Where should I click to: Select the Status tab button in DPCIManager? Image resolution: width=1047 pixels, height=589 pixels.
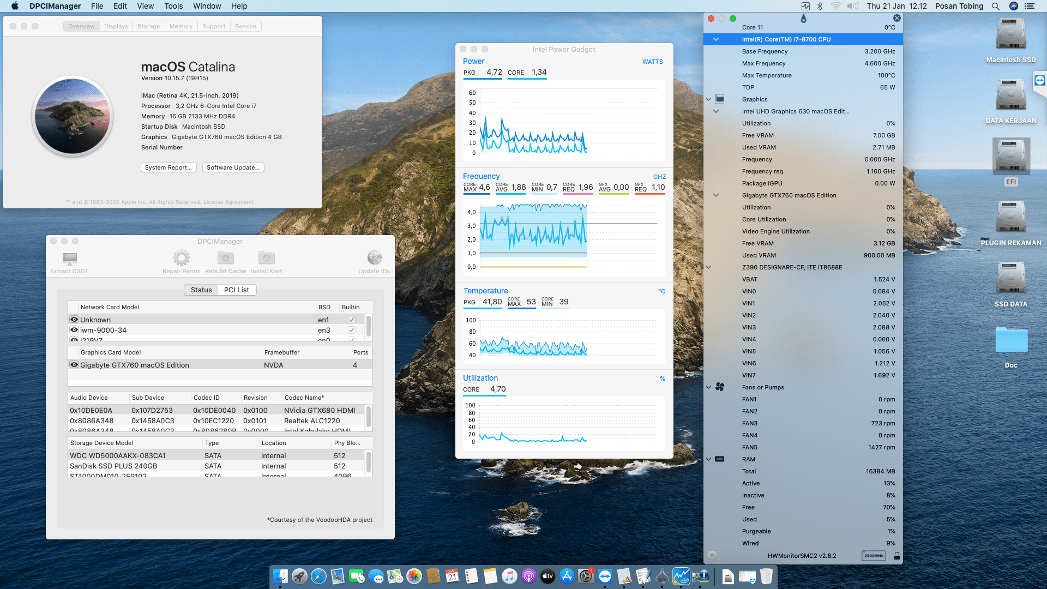click(201, 290)
